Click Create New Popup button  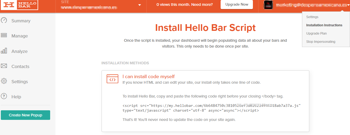[25, 115]
